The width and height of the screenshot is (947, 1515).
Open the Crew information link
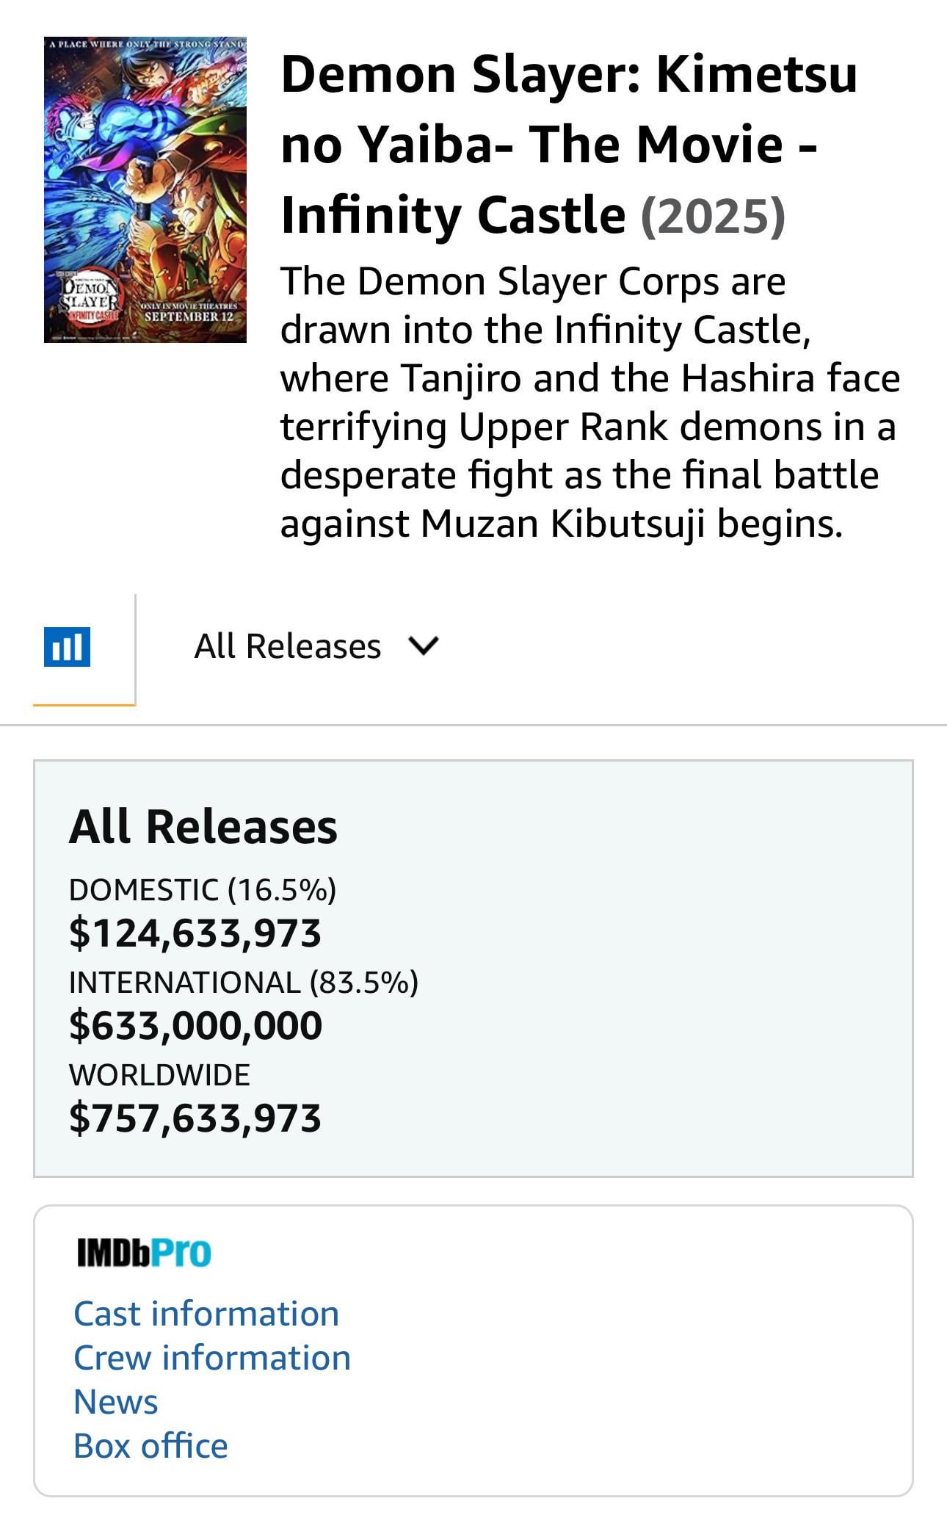tap(212, 1358)
